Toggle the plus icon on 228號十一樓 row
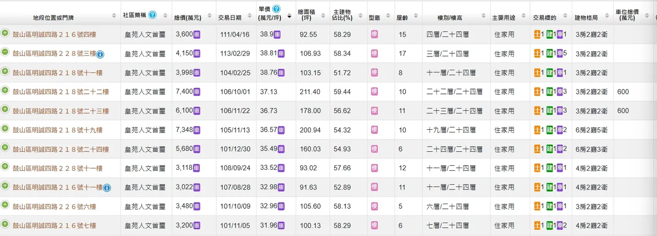The image size is (657, 236). click(5, 167)
